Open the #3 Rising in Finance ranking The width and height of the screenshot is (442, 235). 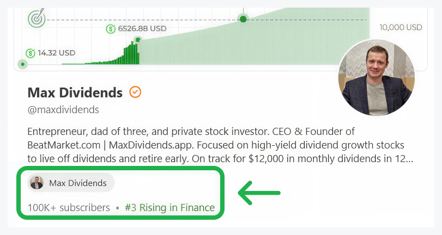pos(169,207)
